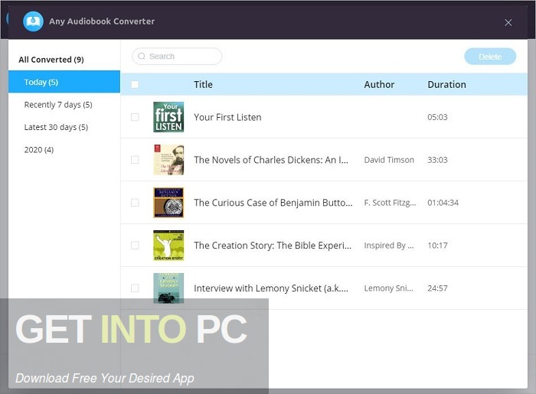This screenshot has width=536, height=394.
Task: Open the Your First Listen cover thumbnail
Action: [168, 117]
